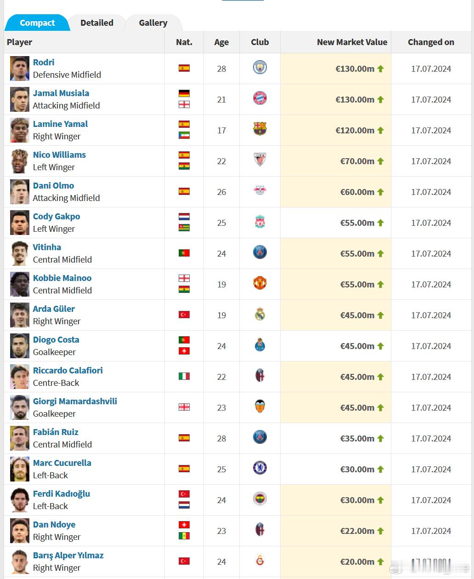
Task: Click the Manchester United crest
Action: (x=260, y=283)
